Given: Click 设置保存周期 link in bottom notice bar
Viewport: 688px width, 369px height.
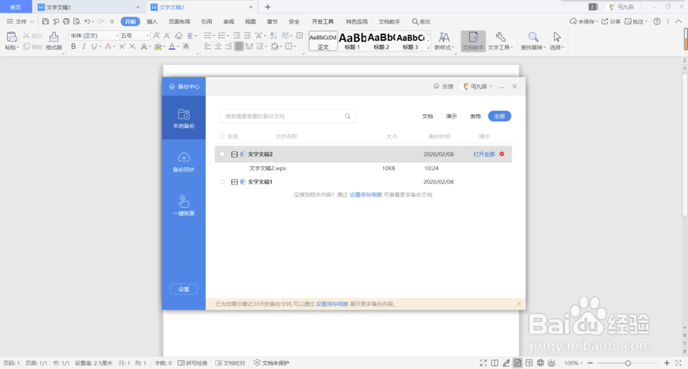Looking at the screenshot, I should 332,304.
